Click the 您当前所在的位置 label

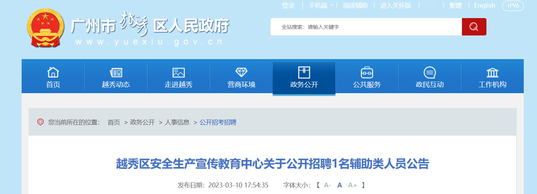[74, 122]
